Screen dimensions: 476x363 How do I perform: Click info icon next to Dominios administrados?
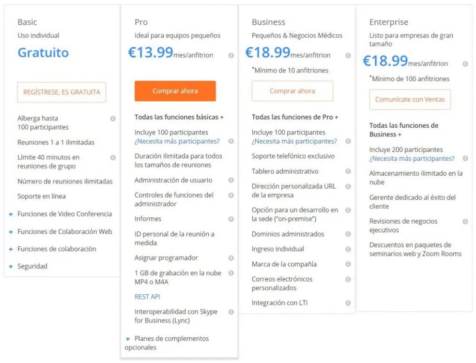coord(348,234)
